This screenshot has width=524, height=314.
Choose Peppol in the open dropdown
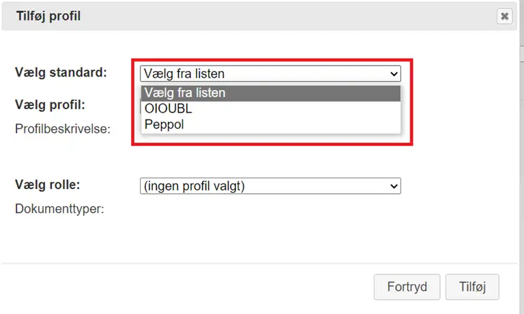click(164, 125)
